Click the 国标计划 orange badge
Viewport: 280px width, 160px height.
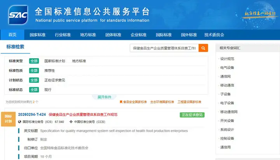tap(8, 119)
